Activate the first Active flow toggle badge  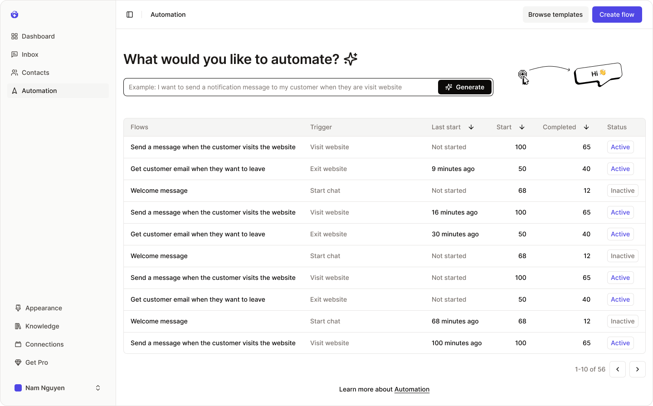coord(620,147)
